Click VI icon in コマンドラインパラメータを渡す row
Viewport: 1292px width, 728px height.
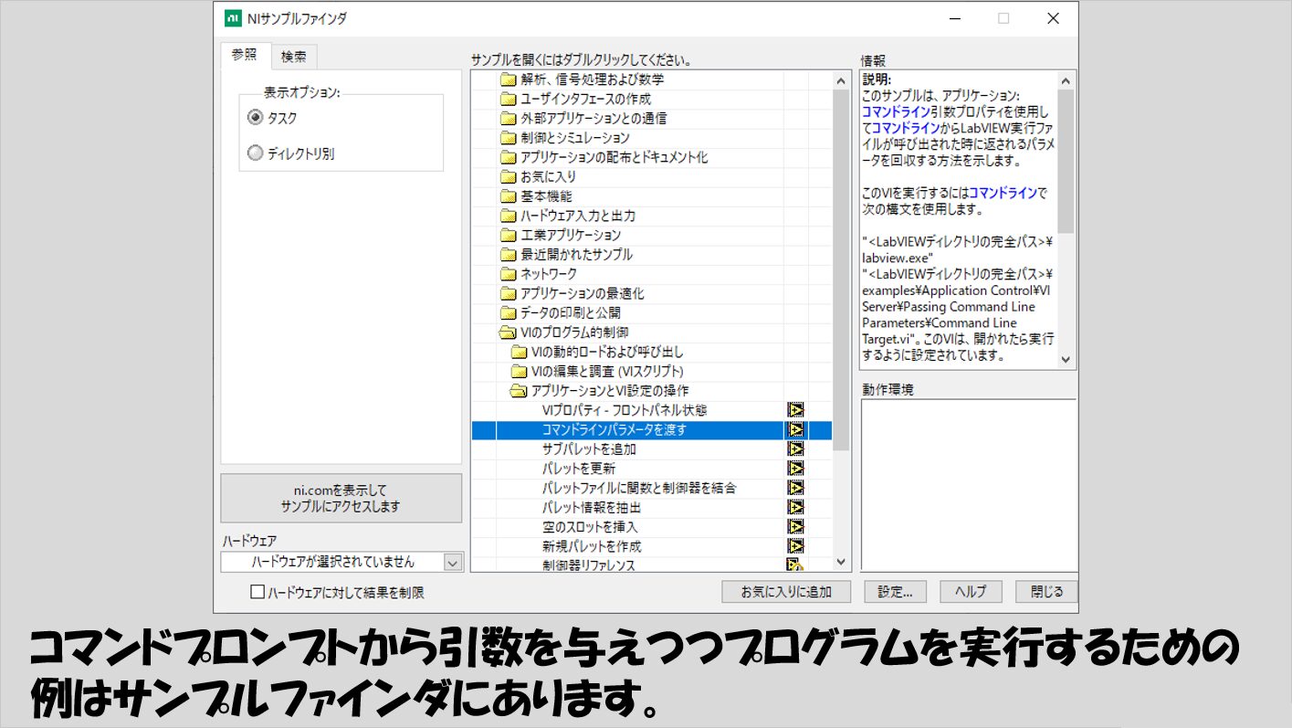(x=795, y=429)
